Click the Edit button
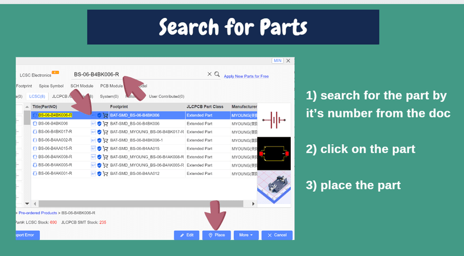464x256 pixels. 187,235
